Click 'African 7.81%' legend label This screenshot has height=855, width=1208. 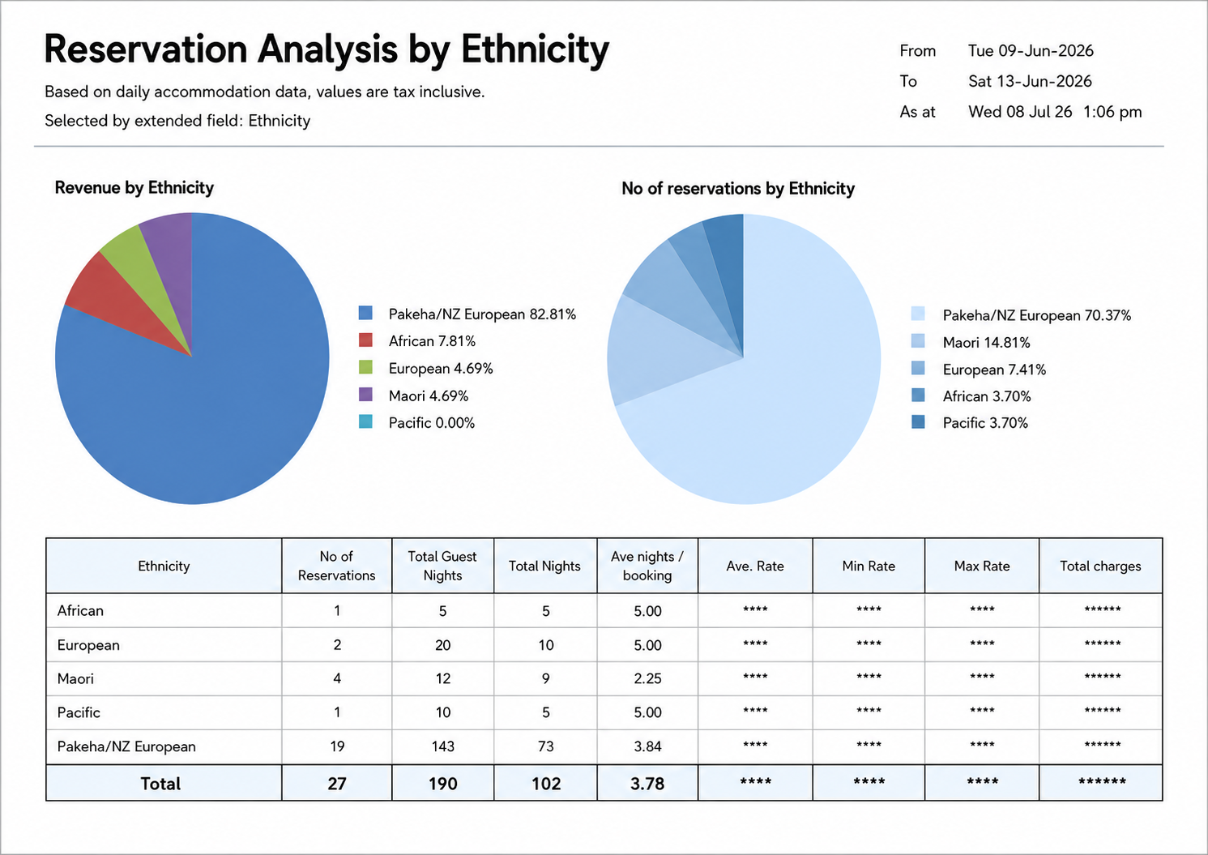click(432, 340)
